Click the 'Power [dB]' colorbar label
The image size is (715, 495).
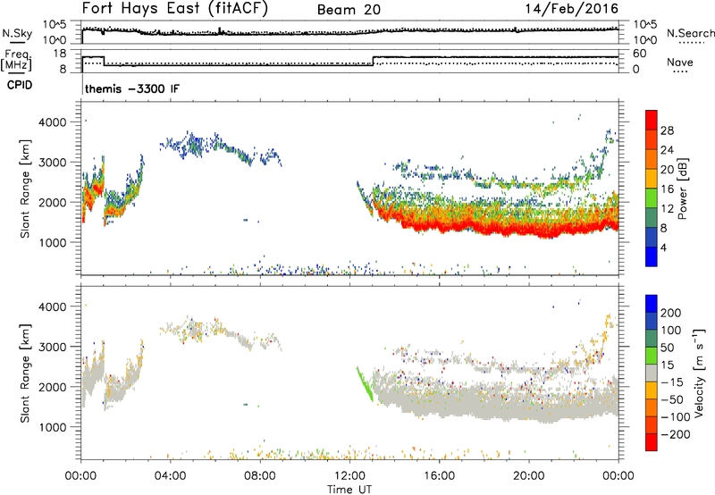click(x=682, y=189)
